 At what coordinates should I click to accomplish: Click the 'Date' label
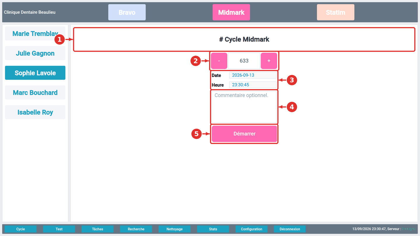click(216, 75)
